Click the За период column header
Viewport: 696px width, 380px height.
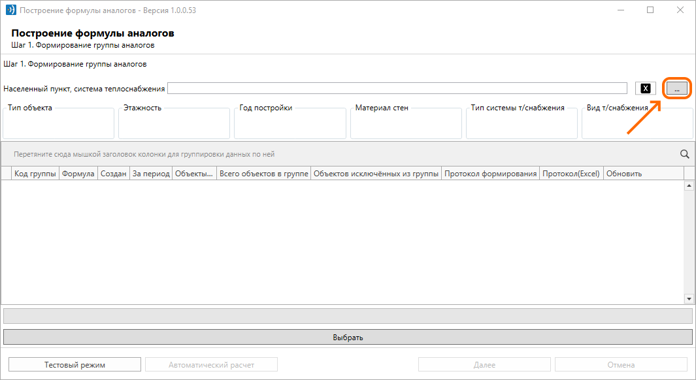pyautogui.click(x=151, y=174)
